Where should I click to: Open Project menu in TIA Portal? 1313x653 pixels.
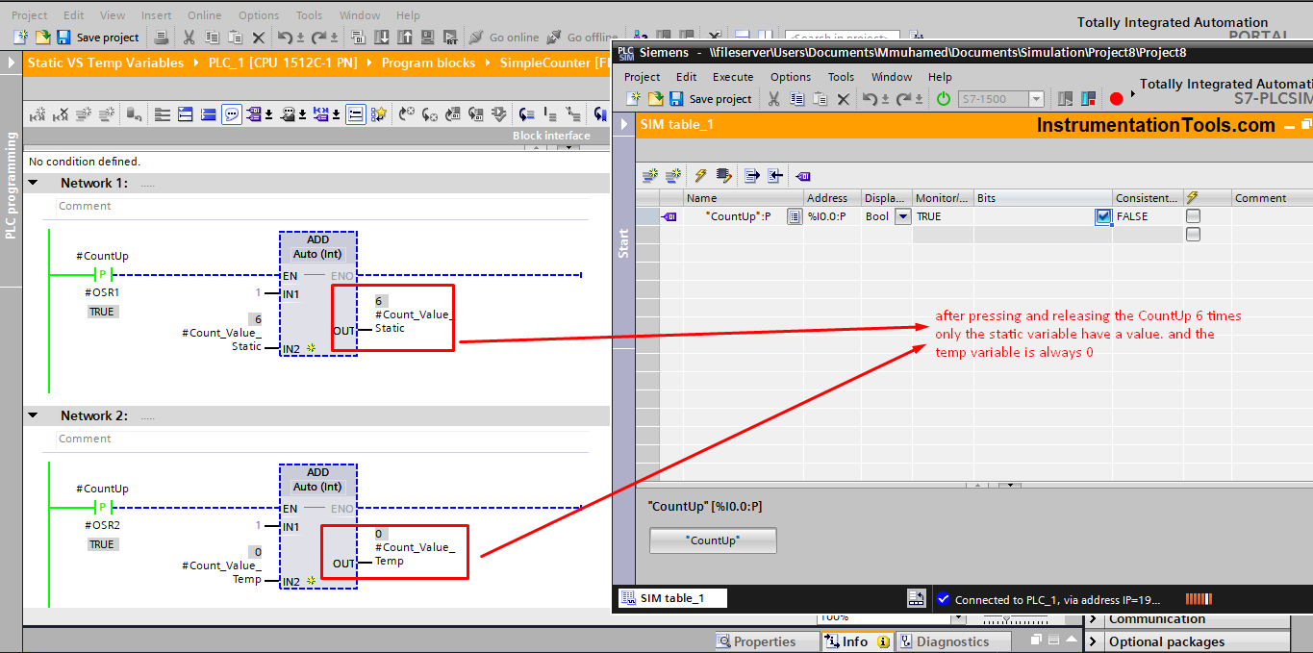[x=29, y=15]
